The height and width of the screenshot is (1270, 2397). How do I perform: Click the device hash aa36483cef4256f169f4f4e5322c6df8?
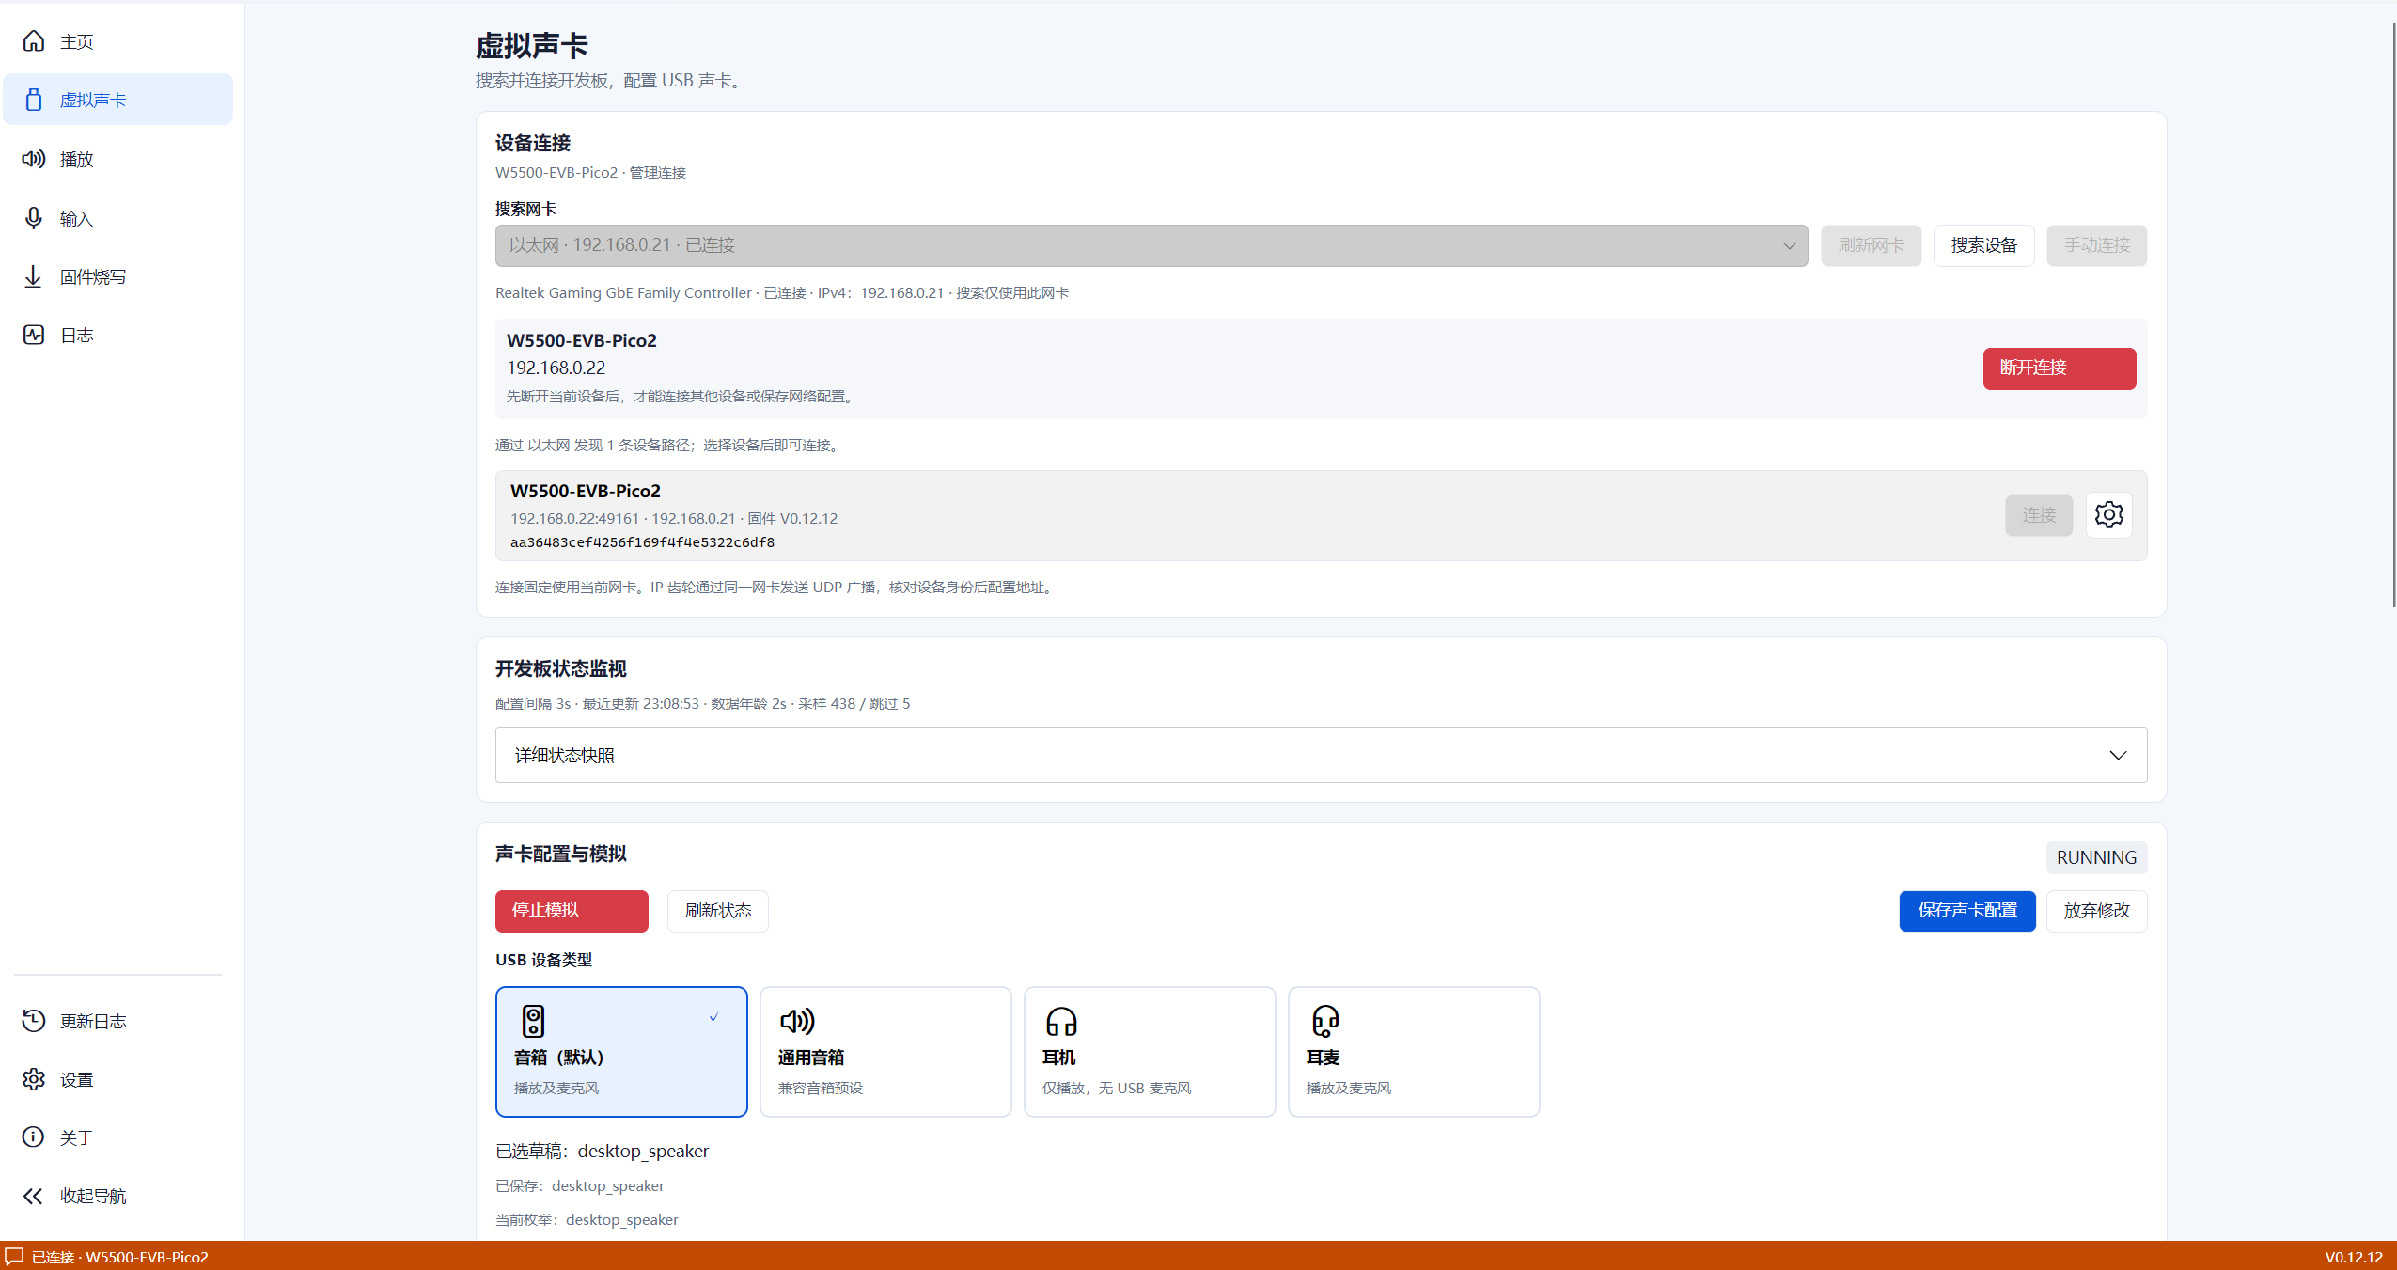point(642,542)
